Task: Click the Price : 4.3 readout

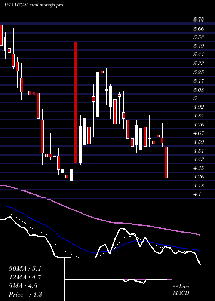Action: click(x=25, y=295)
